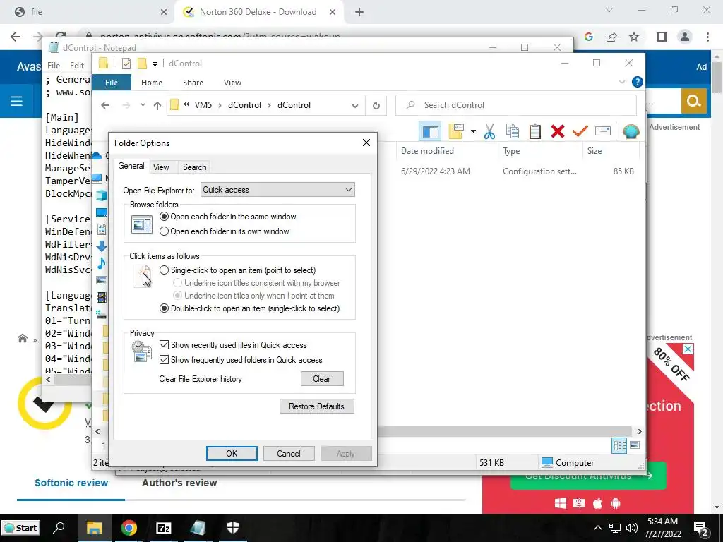Expand Explorer ribbon chevron
Screen dimensions: 723x542
tap(621, 82)
